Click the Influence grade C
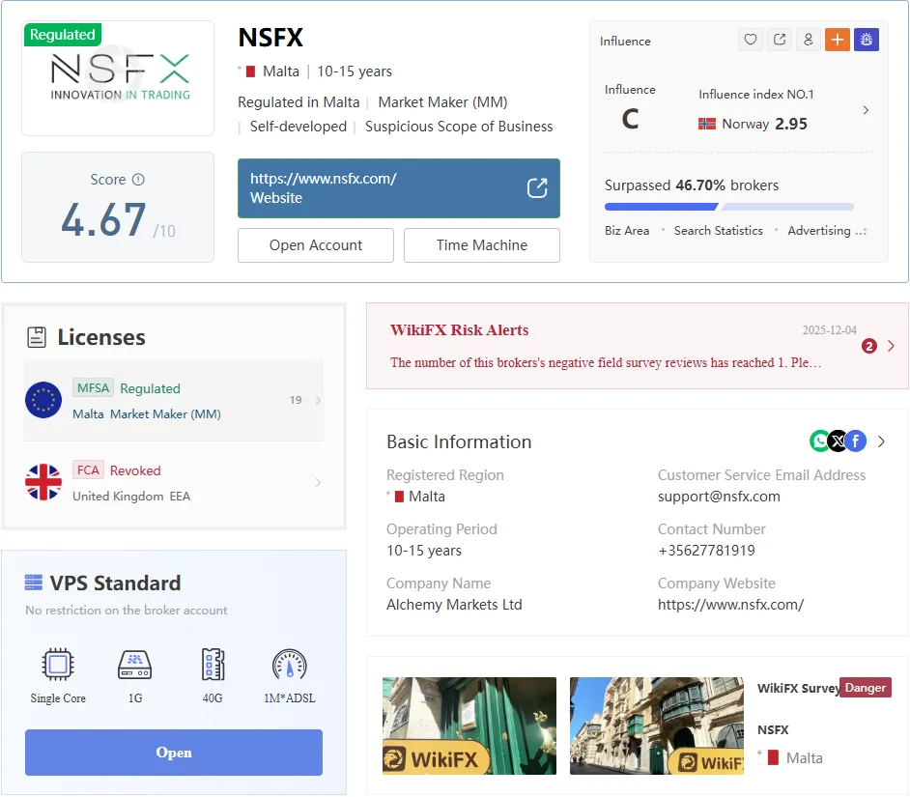 coord(630,119)
